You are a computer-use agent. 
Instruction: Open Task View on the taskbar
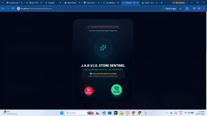(98, 113)
